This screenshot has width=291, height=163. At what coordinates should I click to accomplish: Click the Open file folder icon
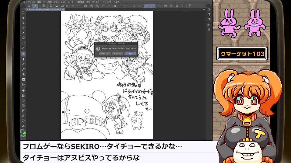point(57,6)
